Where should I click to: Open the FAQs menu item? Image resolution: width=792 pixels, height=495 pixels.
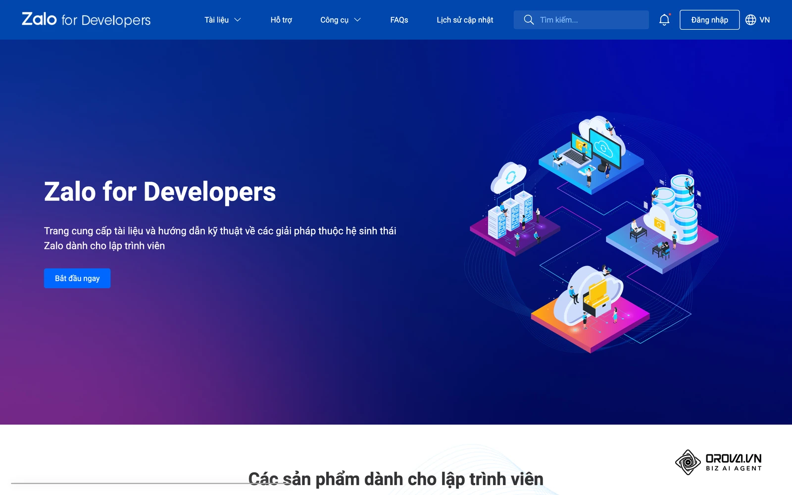point(399,20)
